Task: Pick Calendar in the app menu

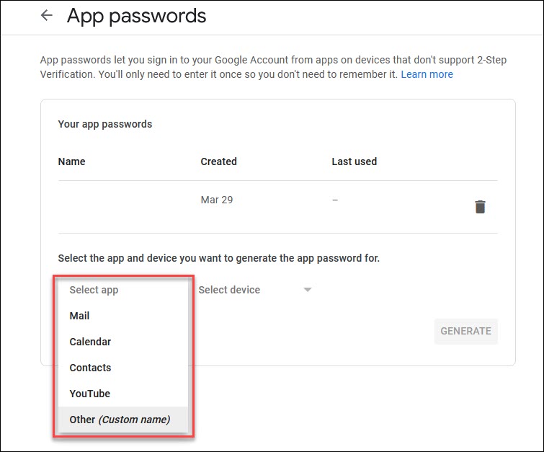Action: (x=90, y=342)
